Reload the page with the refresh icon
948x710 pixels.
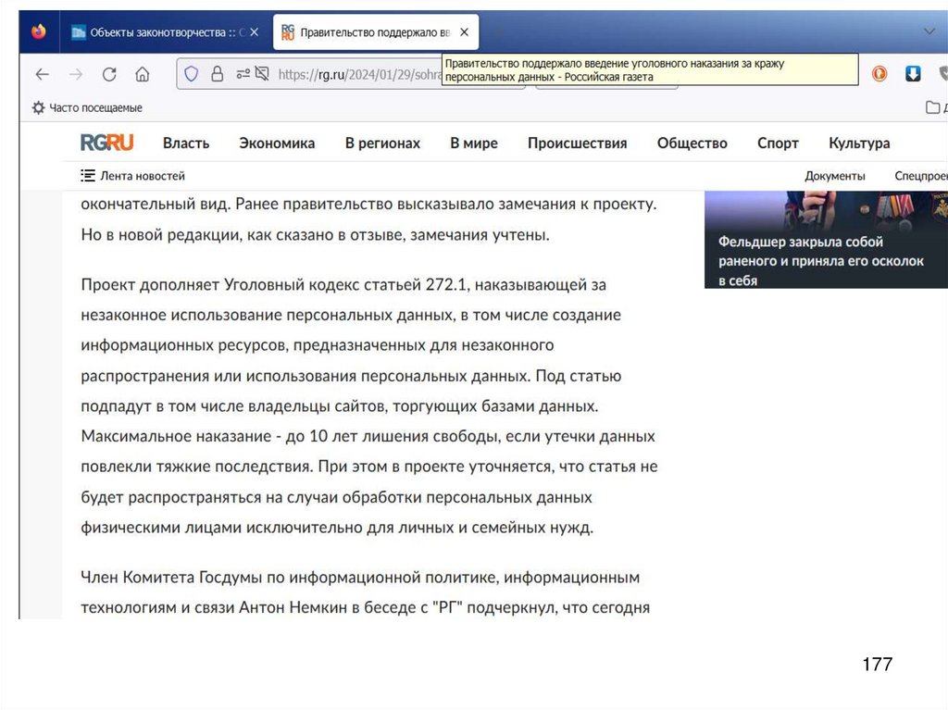click(x=109, y=75)
